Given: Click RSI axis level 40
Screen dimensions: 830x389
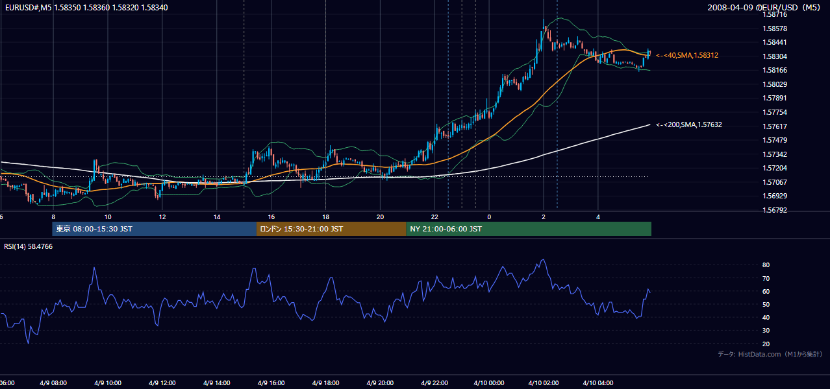Looking at the screenshot, I should coord(766,317).
